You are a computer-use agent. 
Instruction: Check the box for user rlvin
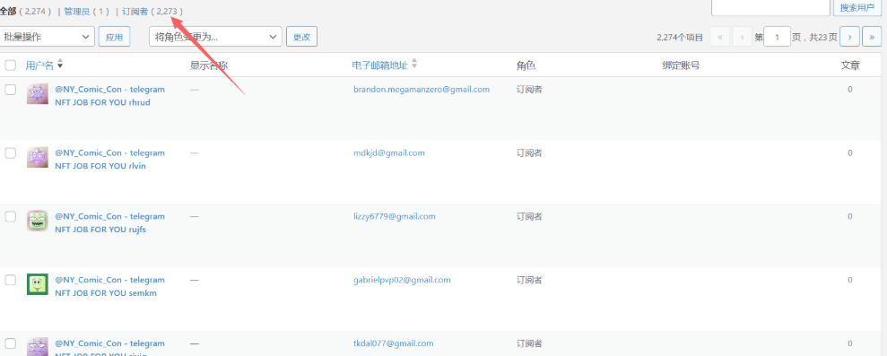(10, 152)
